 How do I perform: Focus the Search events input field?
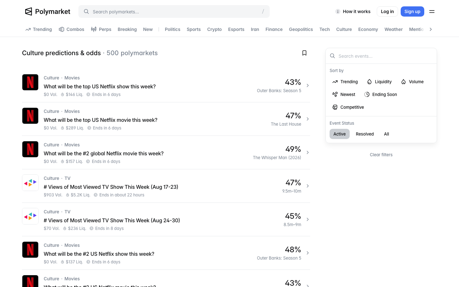point(381,56)
